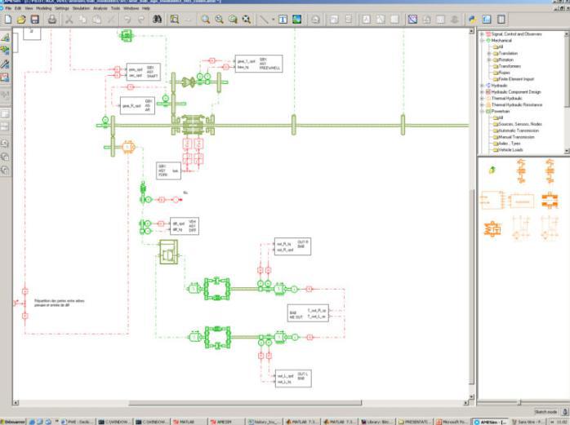Viewport: 570px width, 425px height.
Task: Expand Hydraulic Component Design category
Action: [x=482, y=92]
